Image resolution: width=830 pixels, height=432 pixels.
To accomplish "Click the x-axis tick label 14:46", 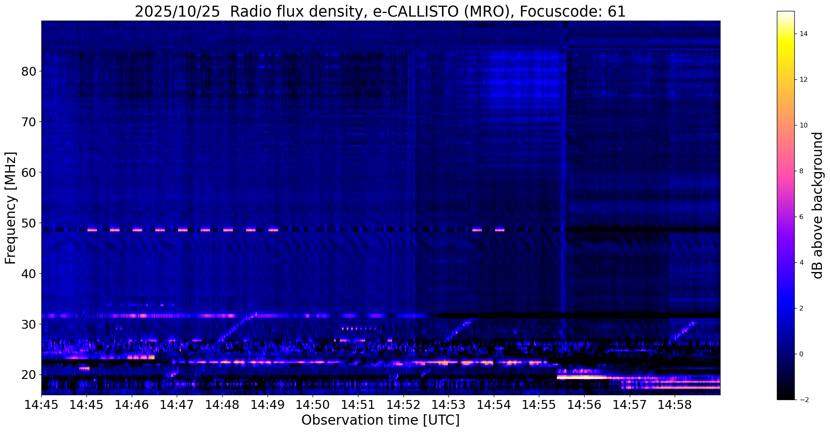I will coord(132,405).
